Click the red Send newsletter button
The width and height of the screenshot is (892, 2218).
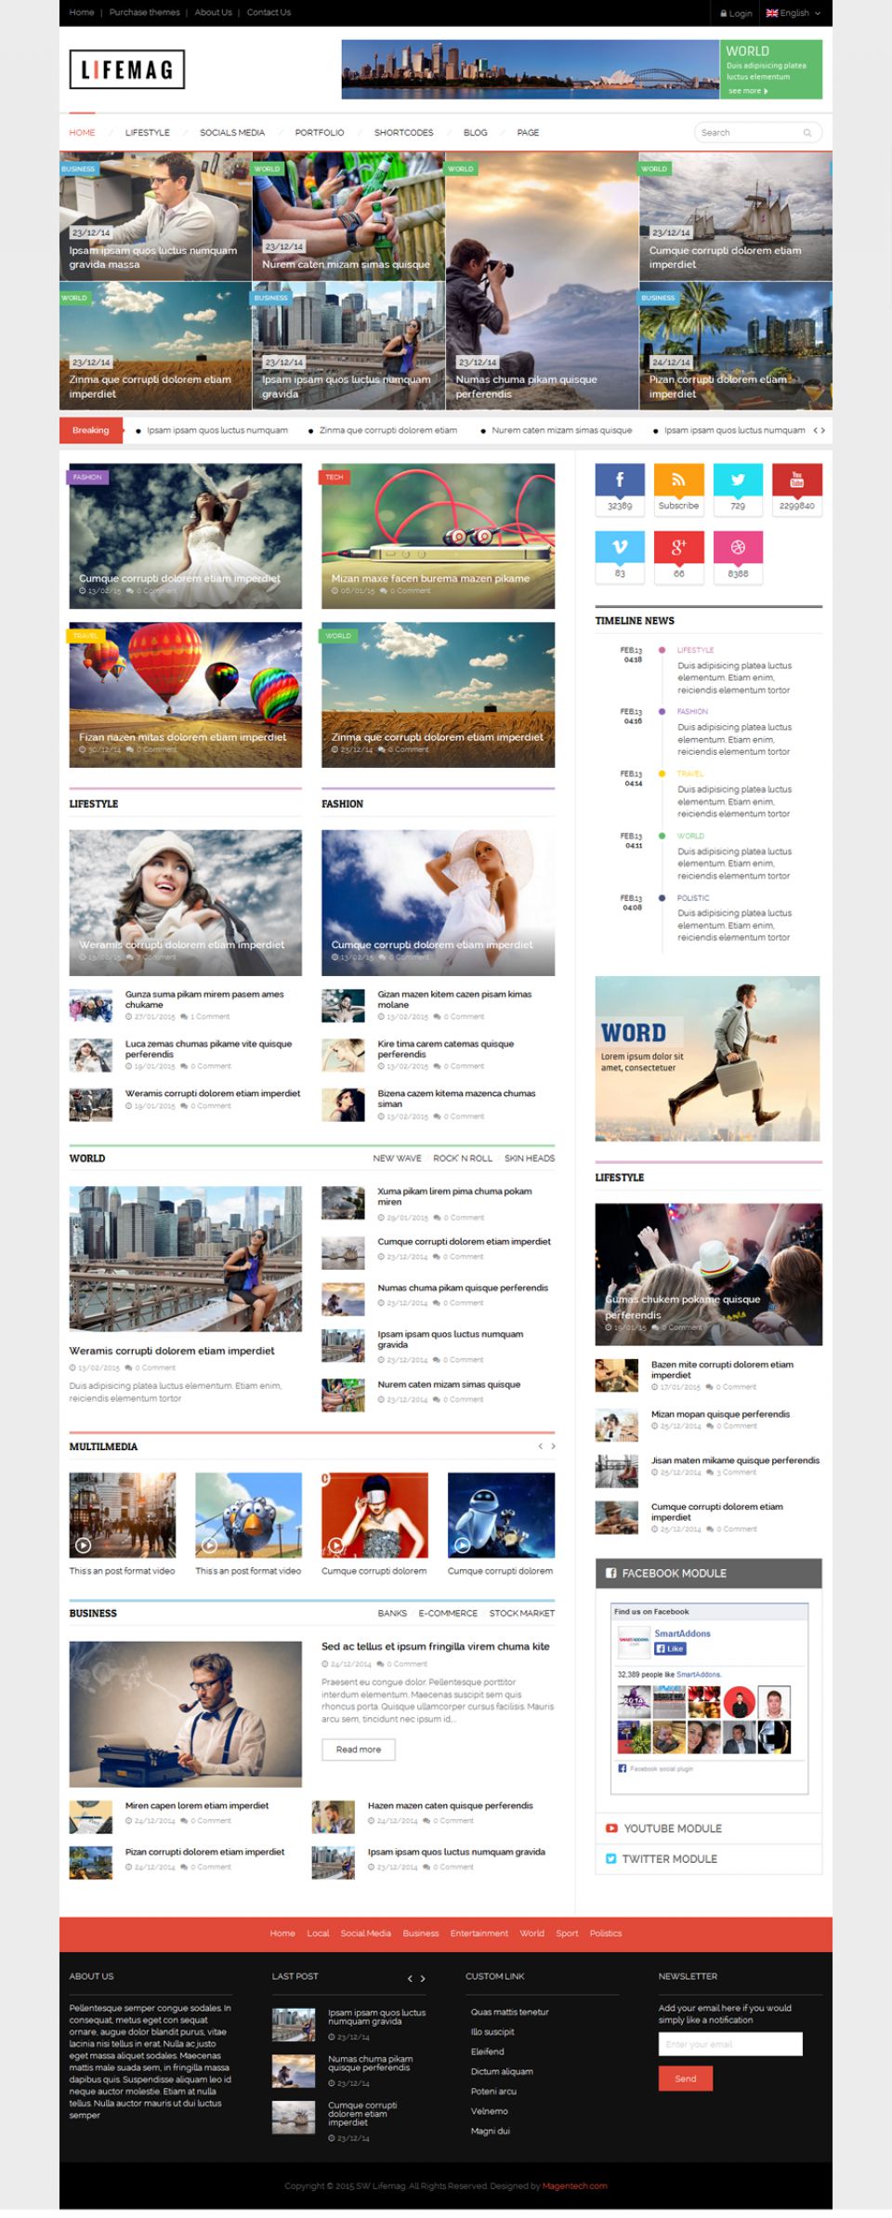685,2078
